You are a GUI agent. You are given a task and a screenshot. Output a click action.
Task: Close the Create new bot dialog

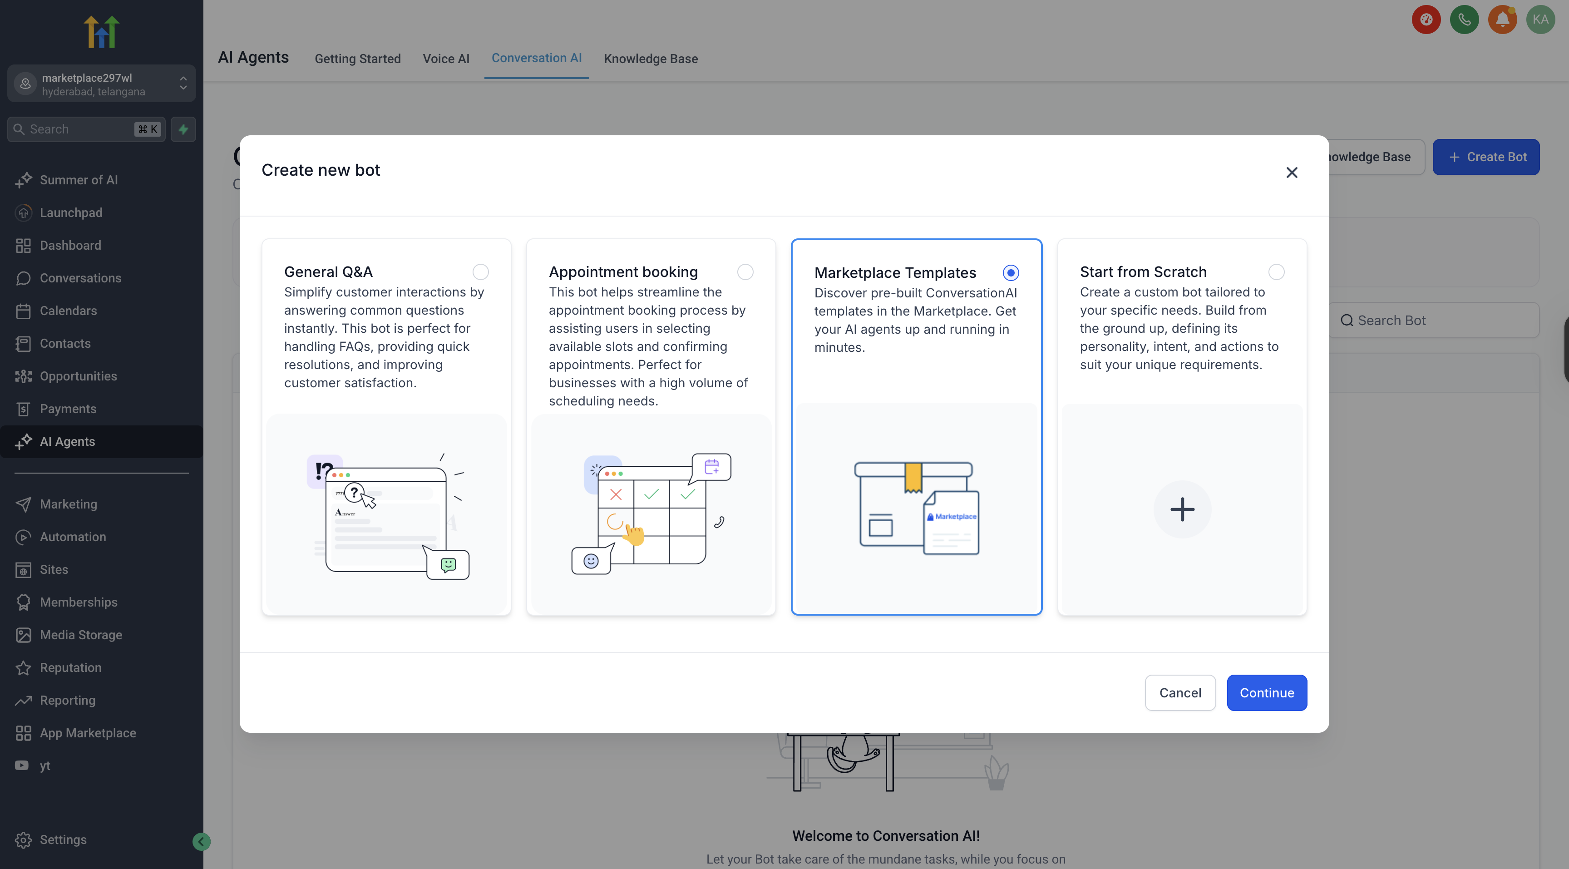1291,173
